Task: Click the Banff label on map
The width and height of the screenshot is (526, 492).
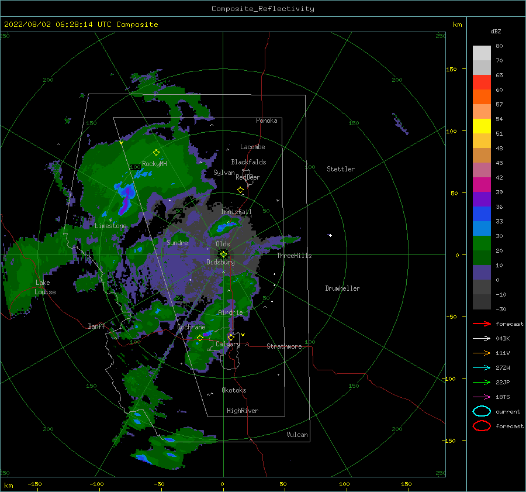Action: point(96,326)
